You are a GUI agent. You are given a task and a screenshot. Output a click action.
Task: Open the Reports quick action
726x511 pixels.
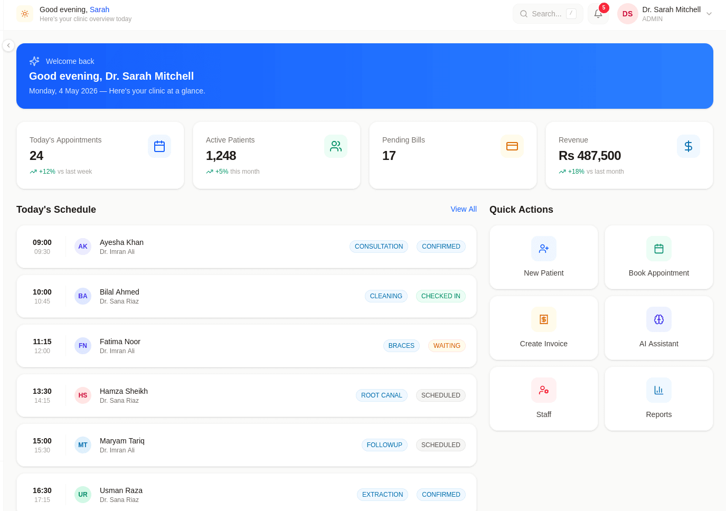[659, 399]
